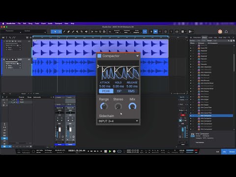The width and height of the screenshot is (236, 177).
Task: Click the mixer close X icon
Action: click(x=2, y=97)
